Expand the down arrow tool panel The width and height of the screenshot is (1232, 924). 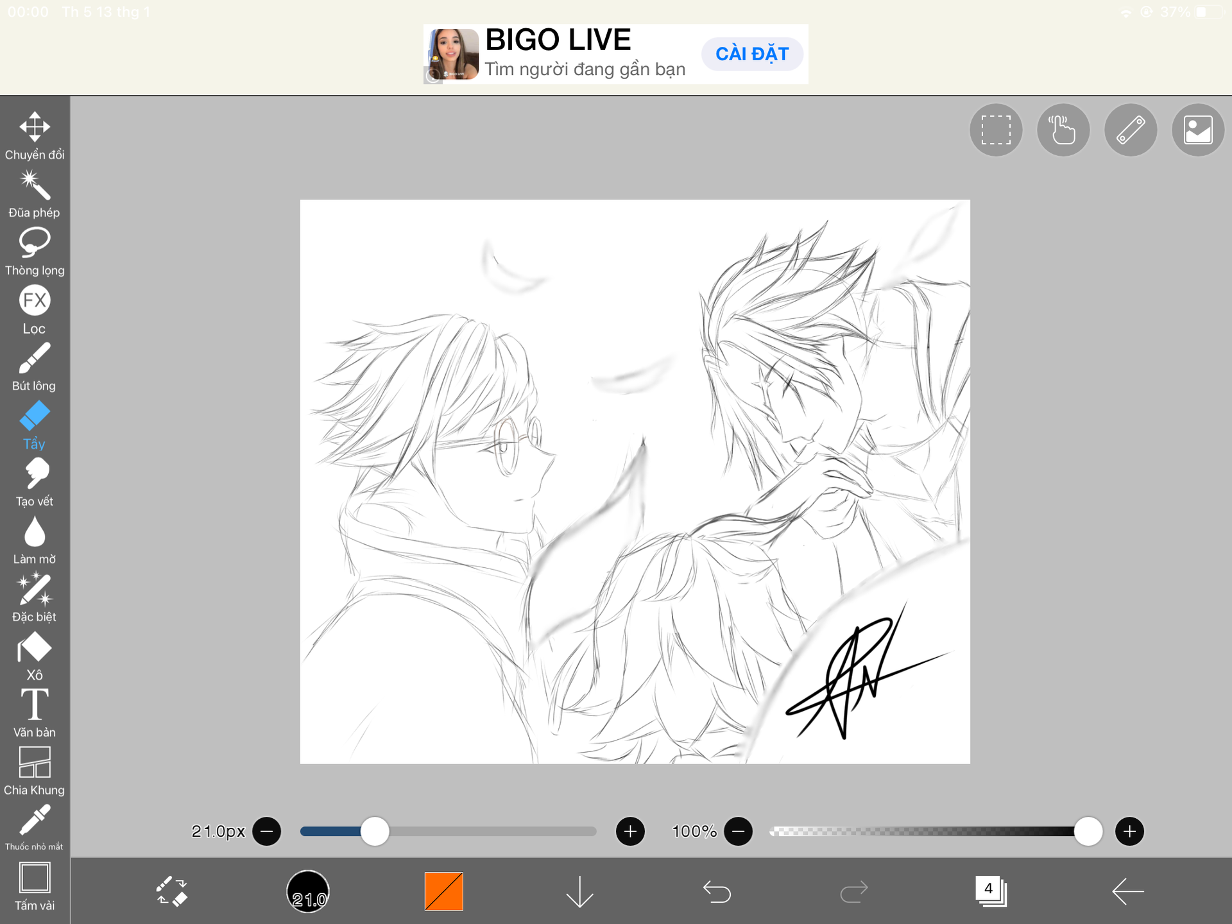(x=579, y=891)
